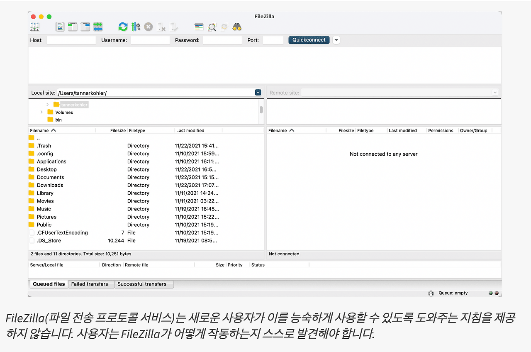Toggle the remote directory tree panel

(x=85, y=27)
